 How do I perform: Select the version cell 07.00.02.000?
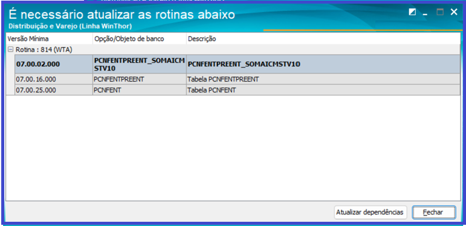(54, 64)
